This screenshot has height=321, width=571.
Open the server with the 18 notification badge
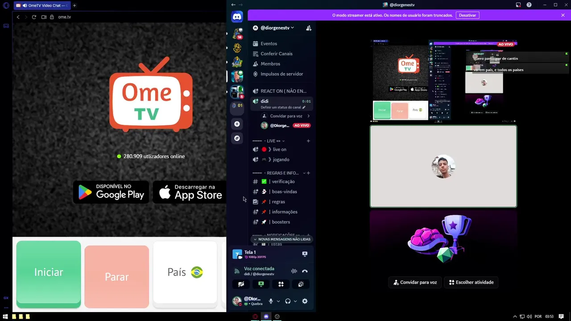(x=237, y=33)
